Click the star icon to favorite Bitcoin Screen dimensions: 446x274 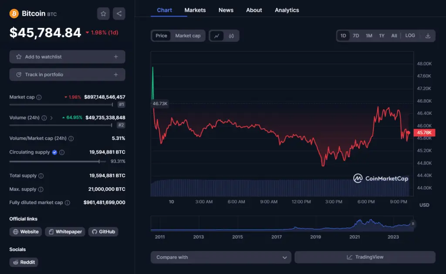(103, 13)
